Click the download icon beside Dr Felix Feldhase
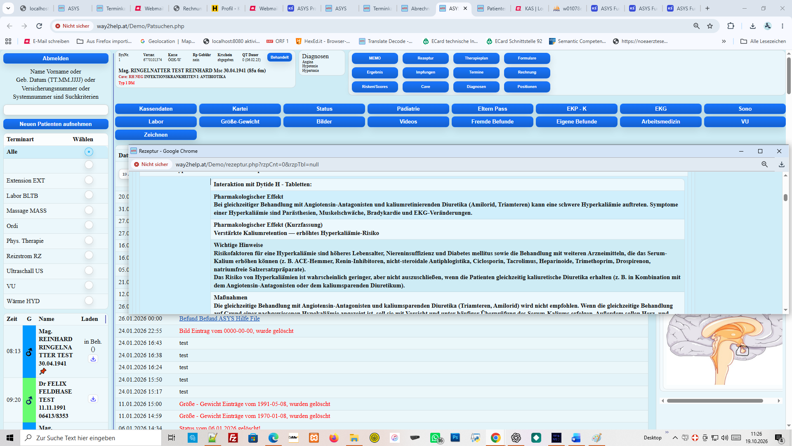This screenshot has height=446, width=792. [93, 399]
